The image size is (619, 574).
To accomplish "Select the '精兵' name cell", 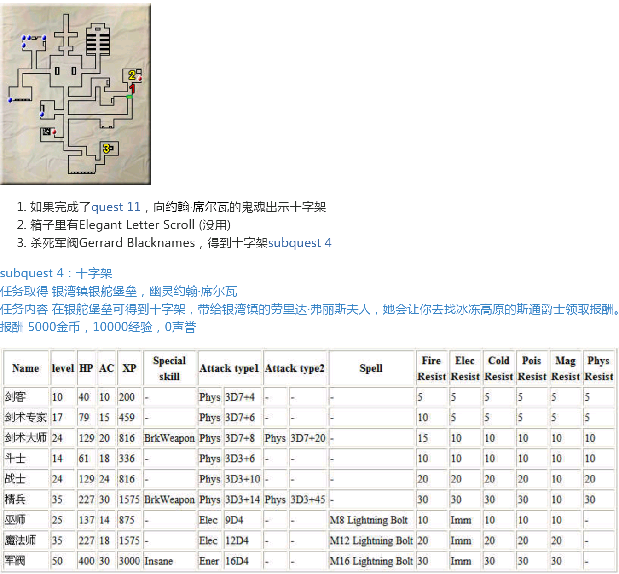I will (26, 499).
